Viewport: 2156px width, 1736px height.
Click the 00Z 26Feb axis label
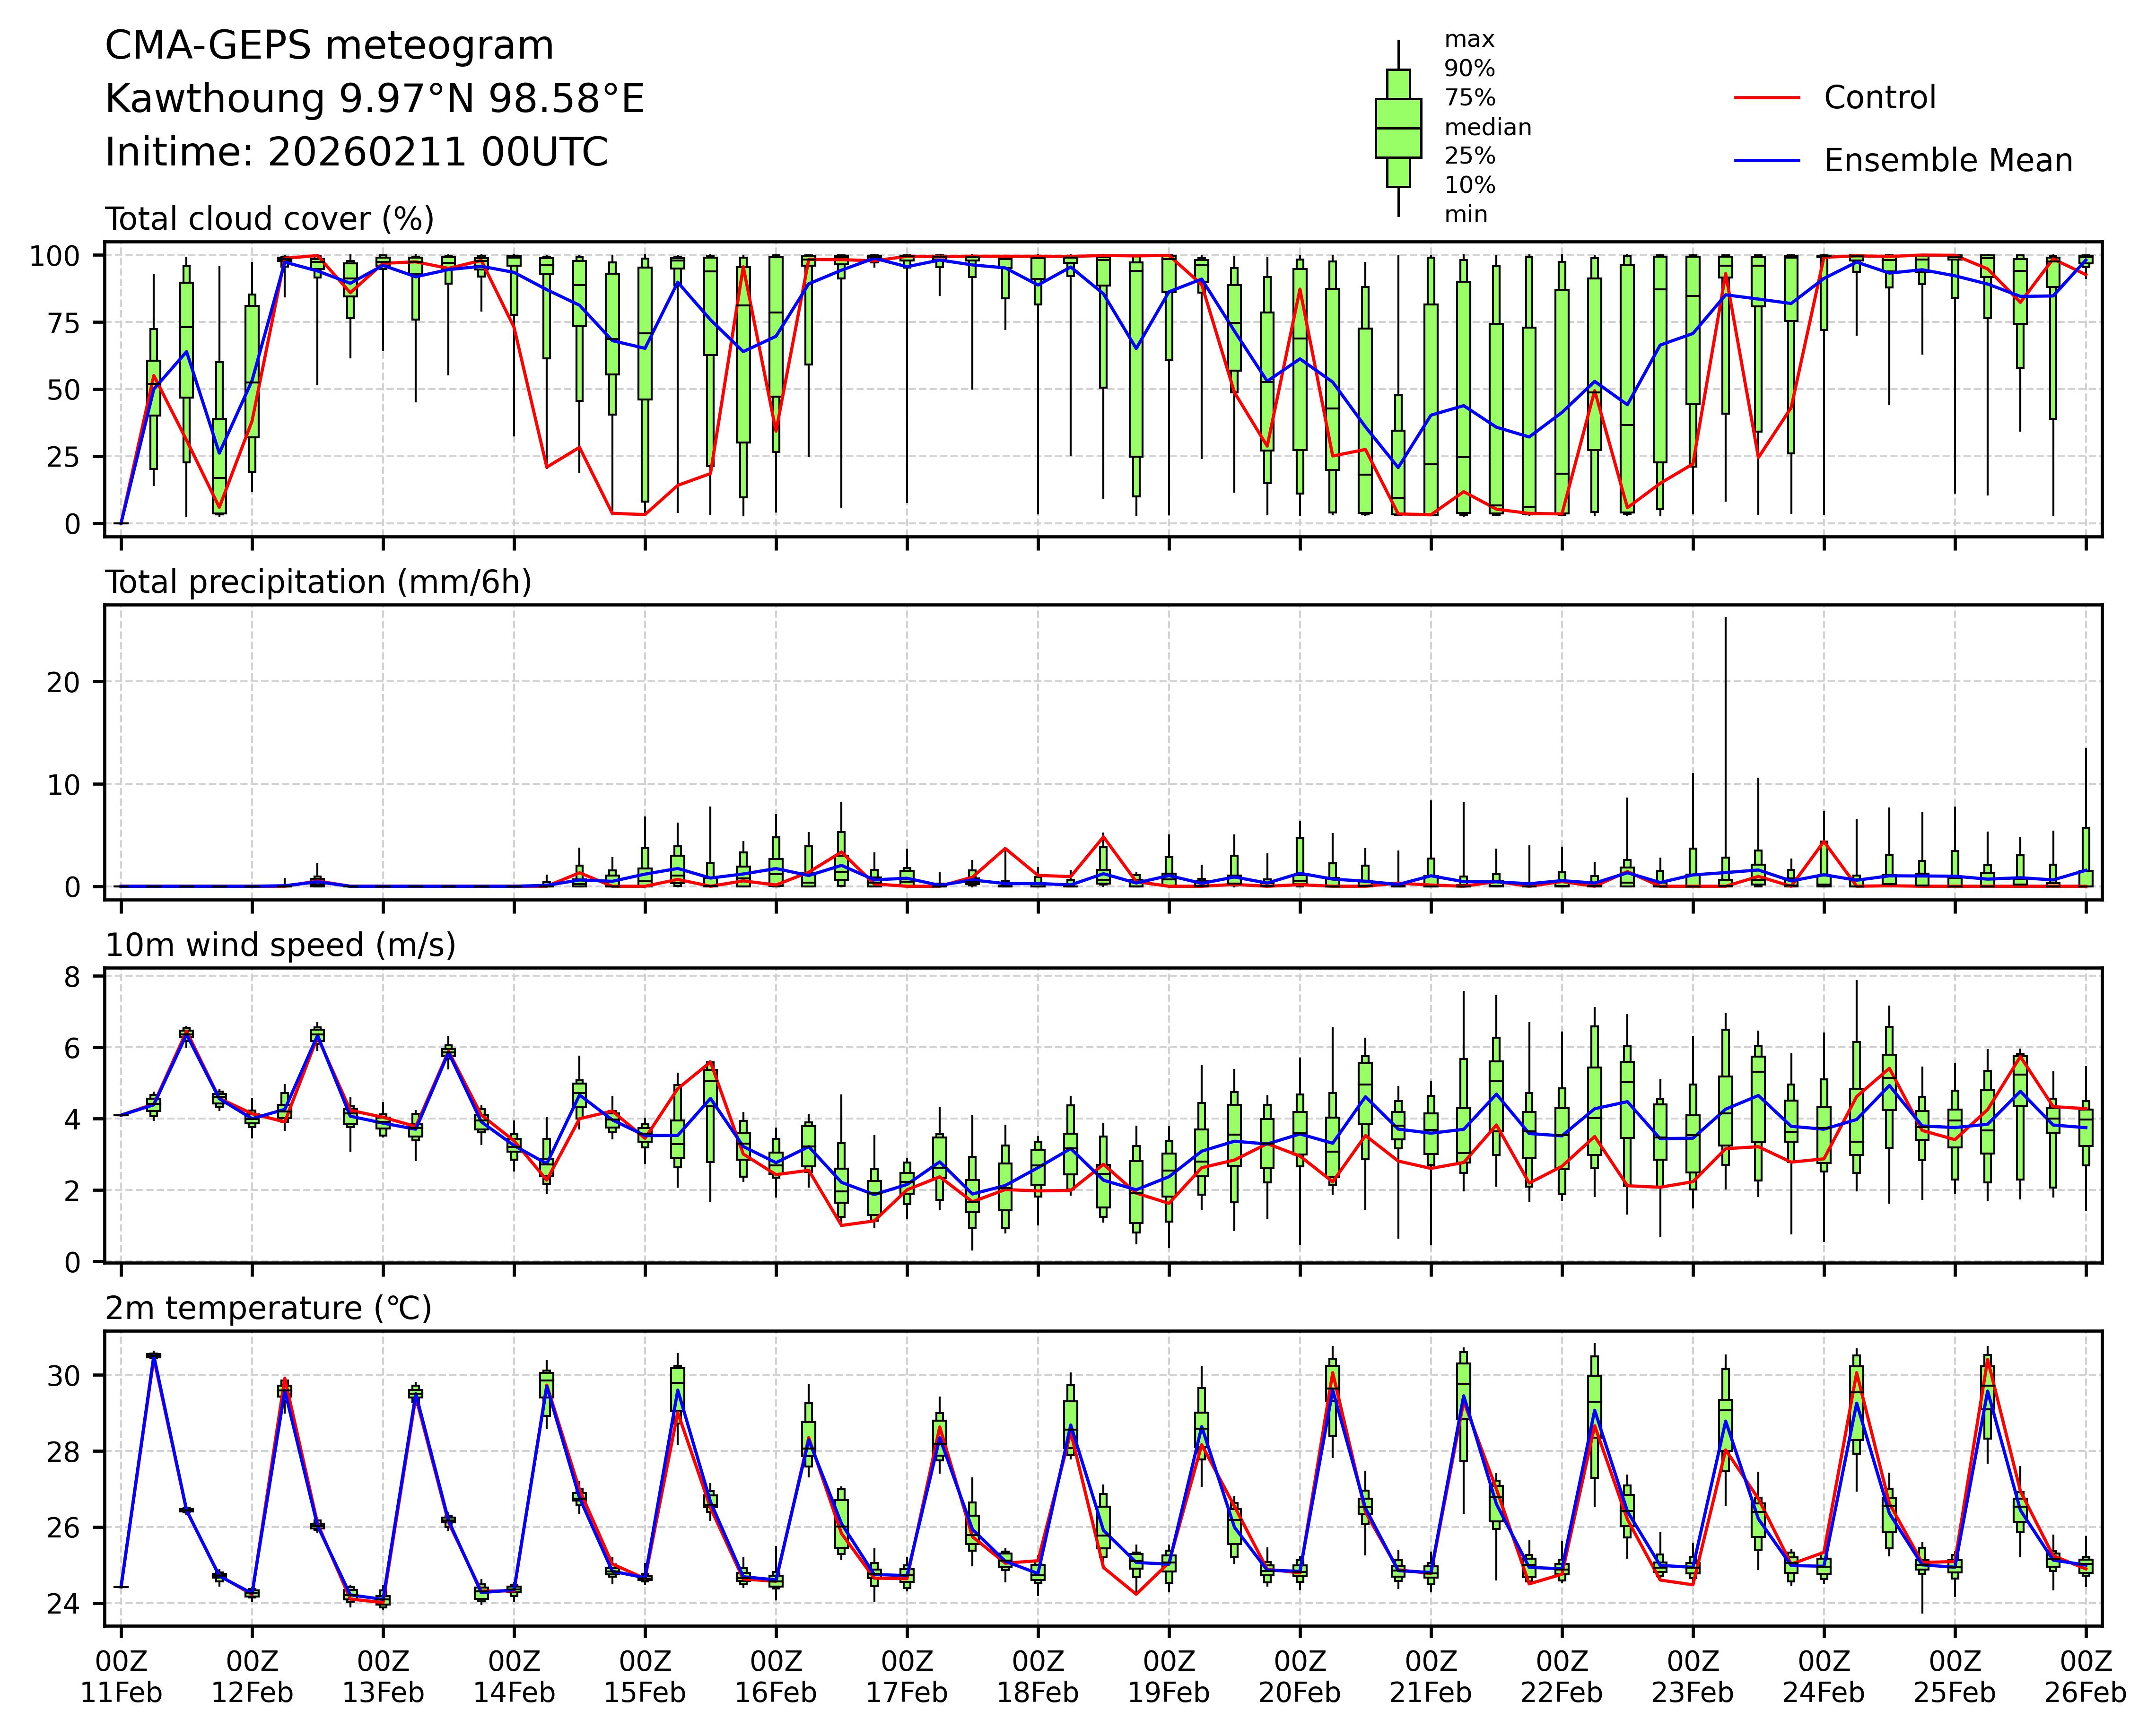[2085, 1677]
